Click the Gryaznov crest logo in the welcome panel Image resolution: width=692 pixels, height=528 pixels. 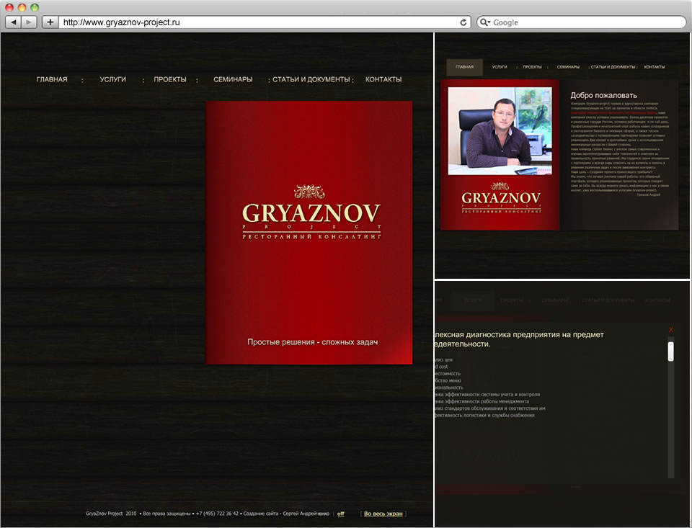point(500,197)
